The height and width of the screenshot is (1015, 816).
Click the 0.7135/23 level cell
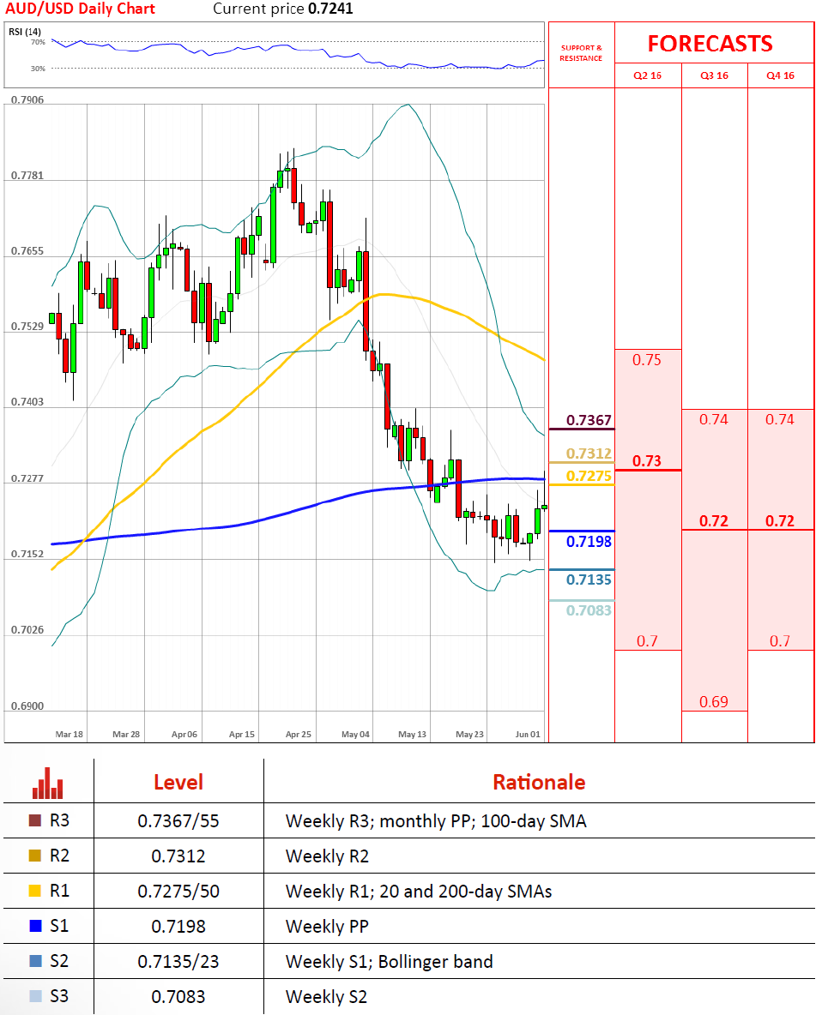[x=178, y=961]
